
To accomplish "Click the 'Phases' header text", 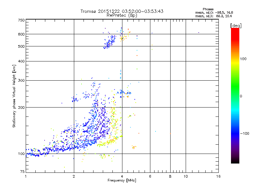I will pyautogui.click(x=208, y=9).
